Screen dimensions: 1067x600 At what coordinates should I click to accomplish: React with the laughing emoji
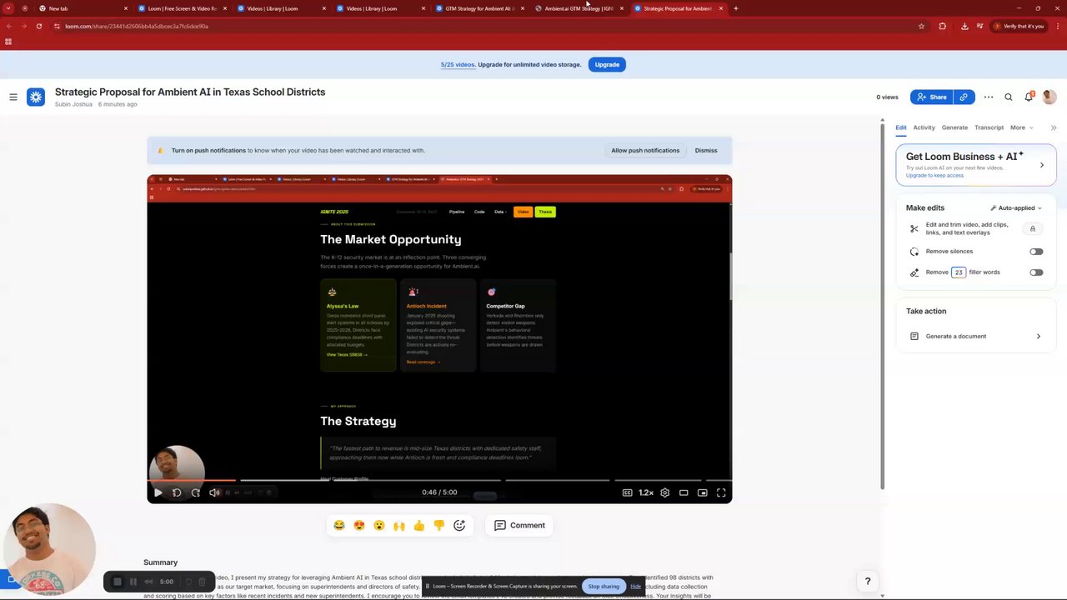[339, 525]
